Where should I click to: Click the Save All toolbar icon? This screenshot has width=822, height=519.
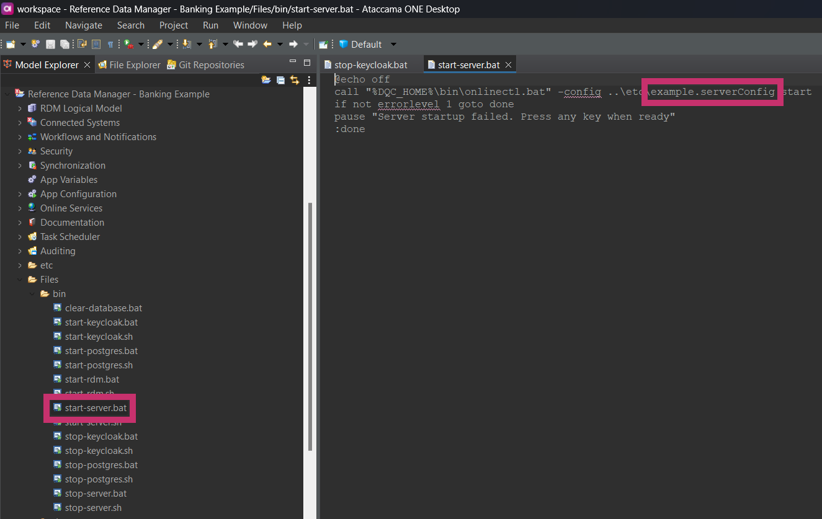(65, 44)
